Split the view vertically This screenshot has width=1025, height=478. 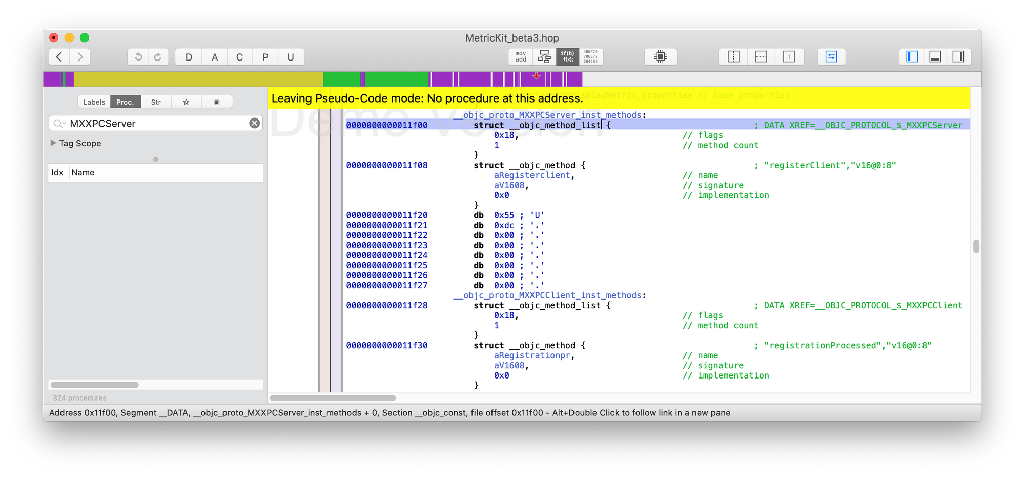tap(733, 56)
